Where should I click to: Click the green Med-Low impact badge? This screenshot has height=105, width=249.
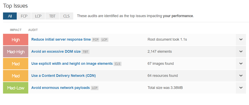[x=16, y=88]
